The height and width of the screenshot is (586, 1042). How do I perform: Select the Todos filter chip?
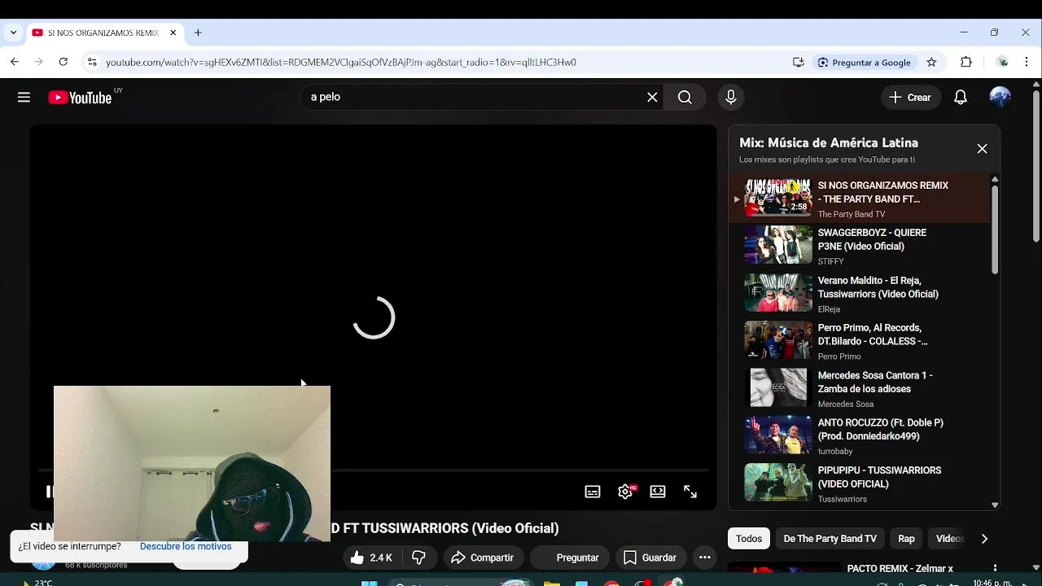point(749,539)
